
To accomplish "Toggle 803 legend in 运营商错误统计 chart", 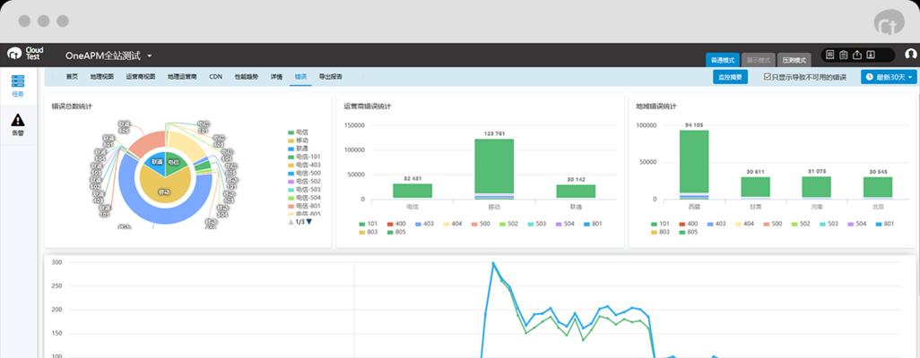I will point(369,232).
